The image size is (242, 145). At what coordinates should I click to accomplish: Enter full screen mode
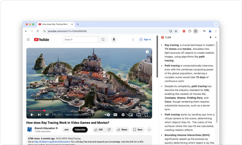146,115
